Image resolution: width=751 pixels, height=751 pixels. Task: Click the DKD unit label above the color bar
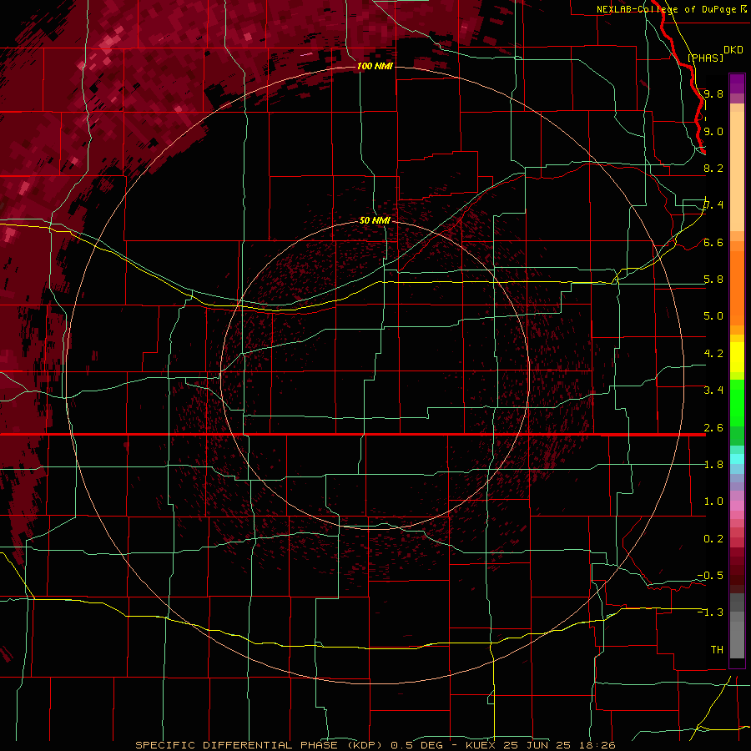pos(733,49)
